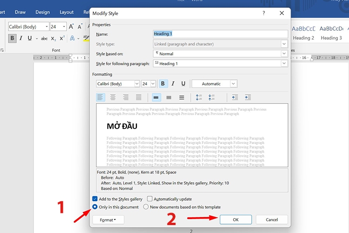Open the Style type dropdown
Image resolution: width=349 pixels, height=233 pixels.
coord(284,44)
